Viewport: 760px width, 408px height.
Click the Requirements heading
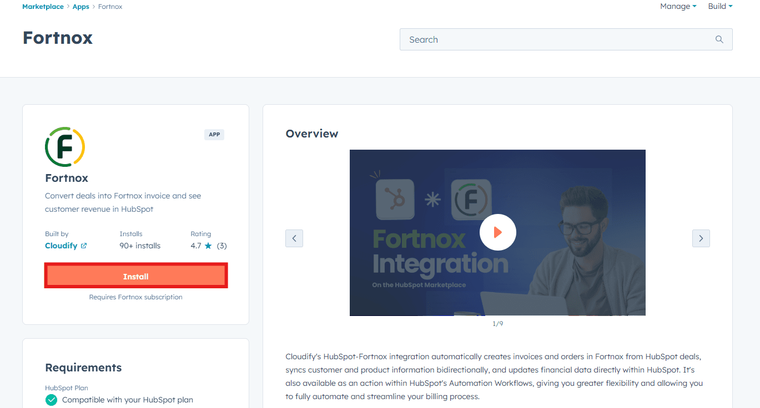coord(83,368)
